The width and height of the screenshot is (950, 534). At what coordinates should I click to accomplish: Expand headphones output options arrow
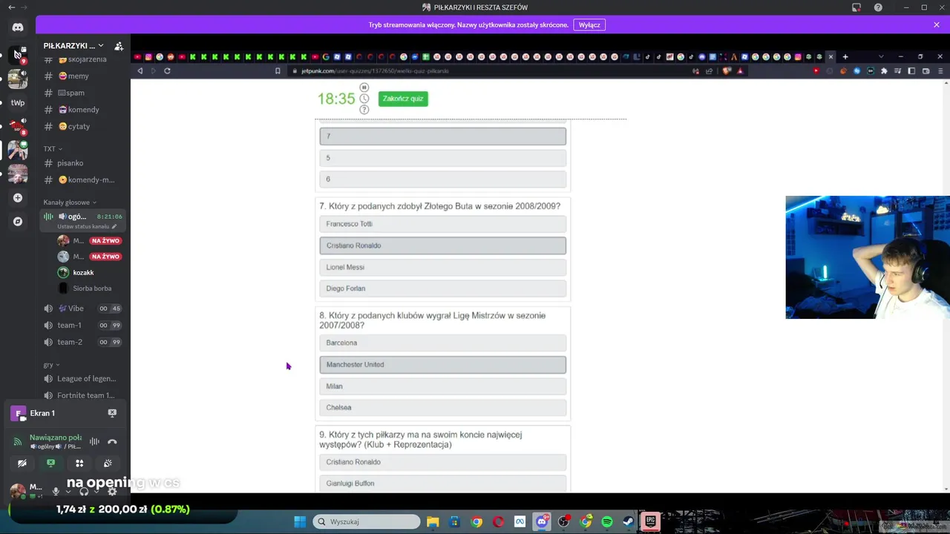96,491
